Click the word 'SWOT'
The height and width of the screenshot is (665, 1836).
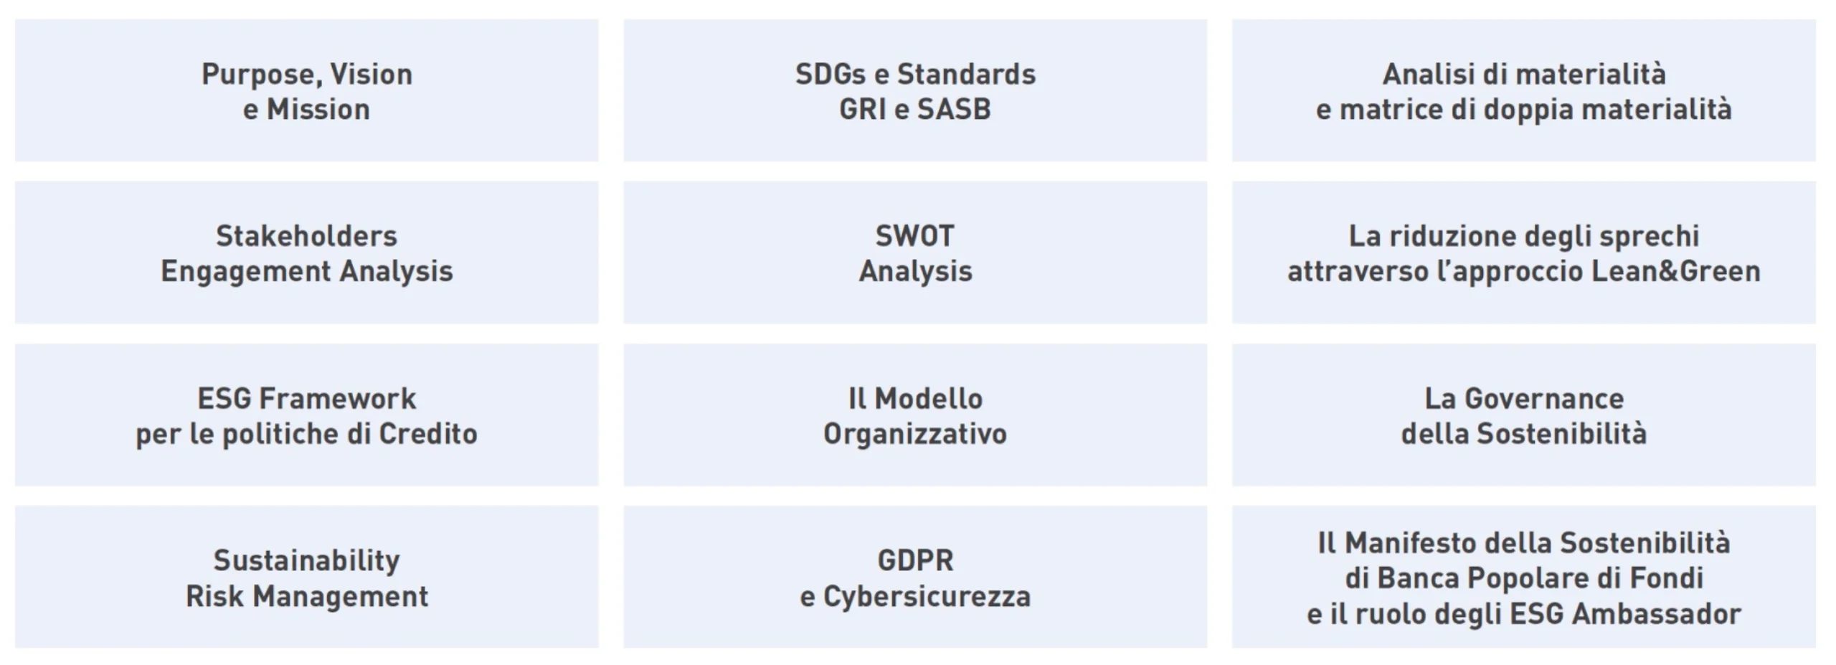[x=915, y=236]
